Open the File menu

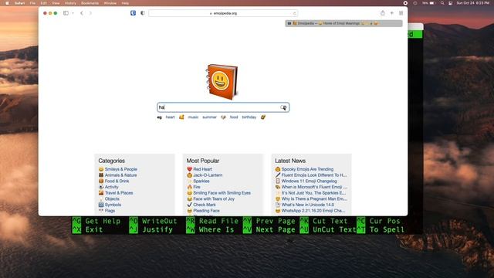(32, 3)
